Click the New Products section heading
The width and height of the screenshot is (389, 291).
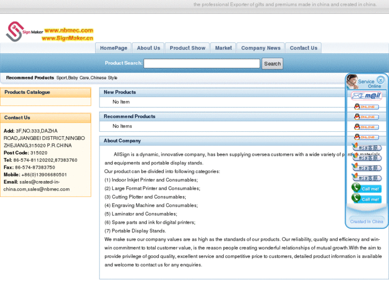click(x=120, y=92)
